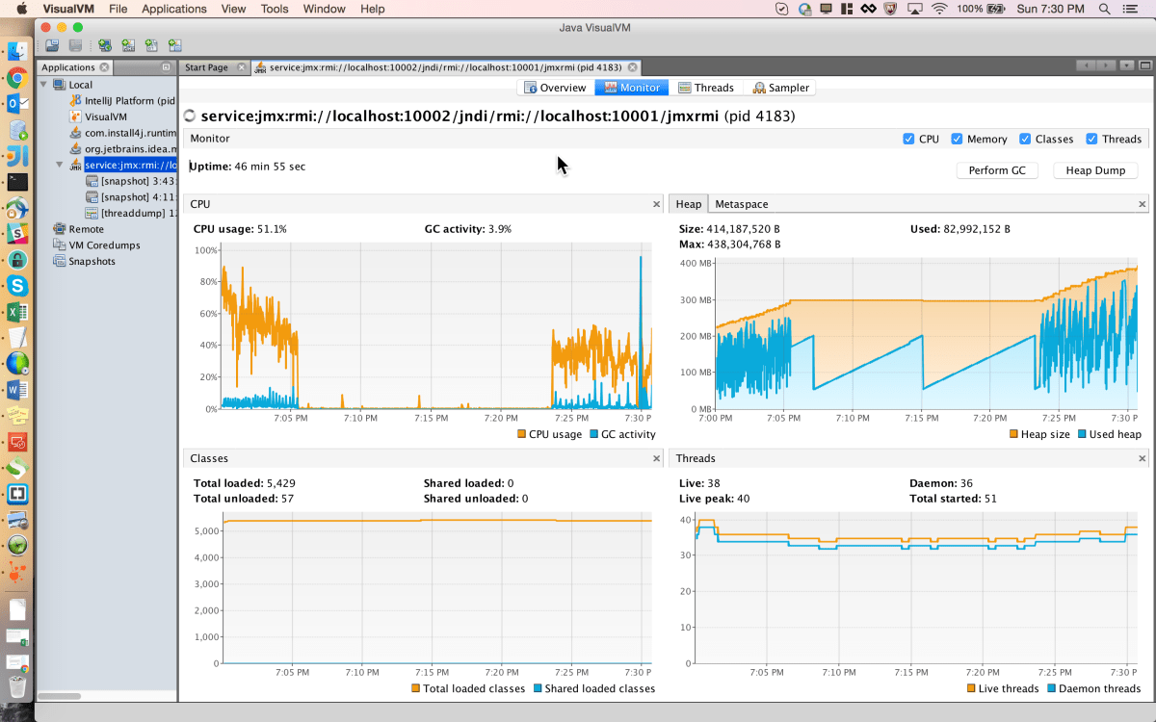Click the Add Application Snapshot toolbar icon
Screen dimensions: 1156x722
point(174,45)
